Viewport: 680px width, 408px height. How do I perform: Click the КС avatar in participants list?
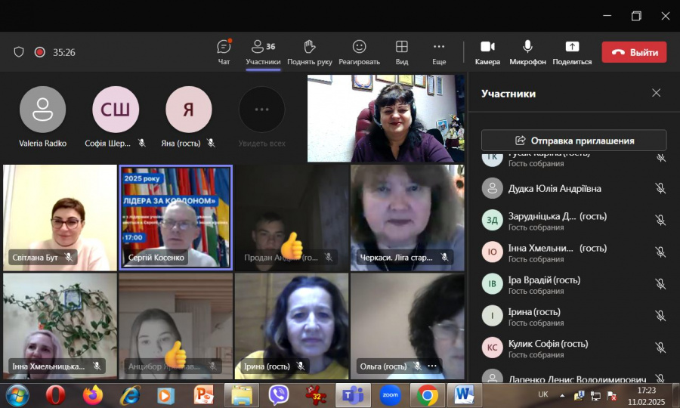(x=492, y=348)
